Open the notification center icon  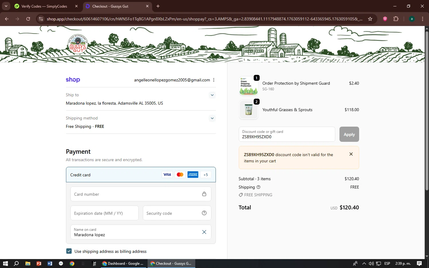pos(419,263)
